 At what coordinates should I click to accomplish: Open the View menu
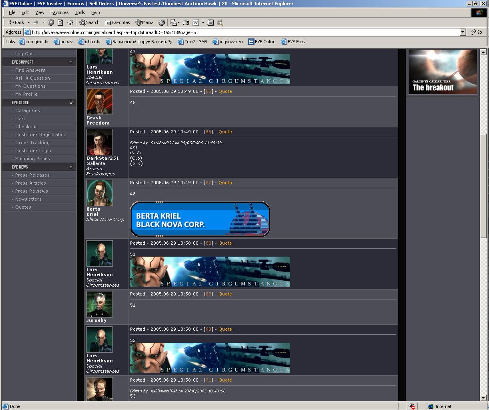tap(40, 12)
